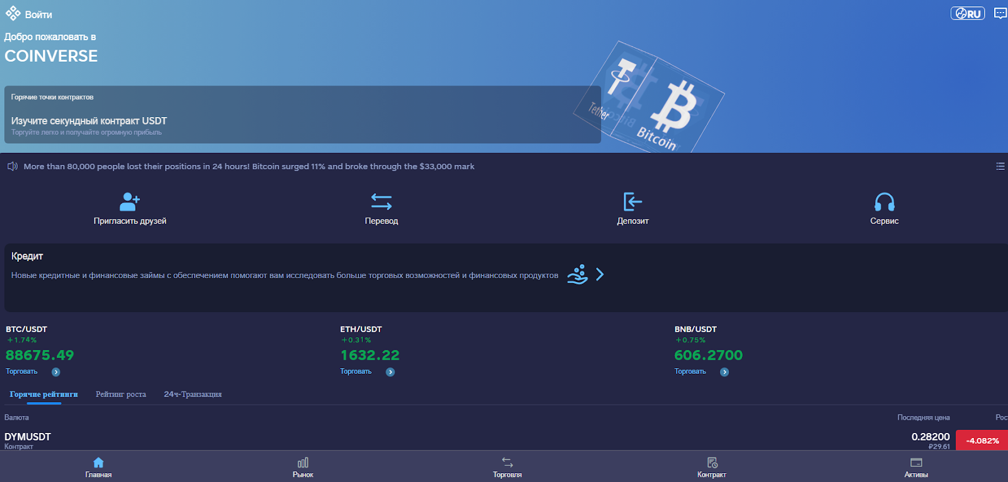Click the arrow icon next to ETH Торговать
Viewport: 1008px width, 482px height.
coord(391,372)
